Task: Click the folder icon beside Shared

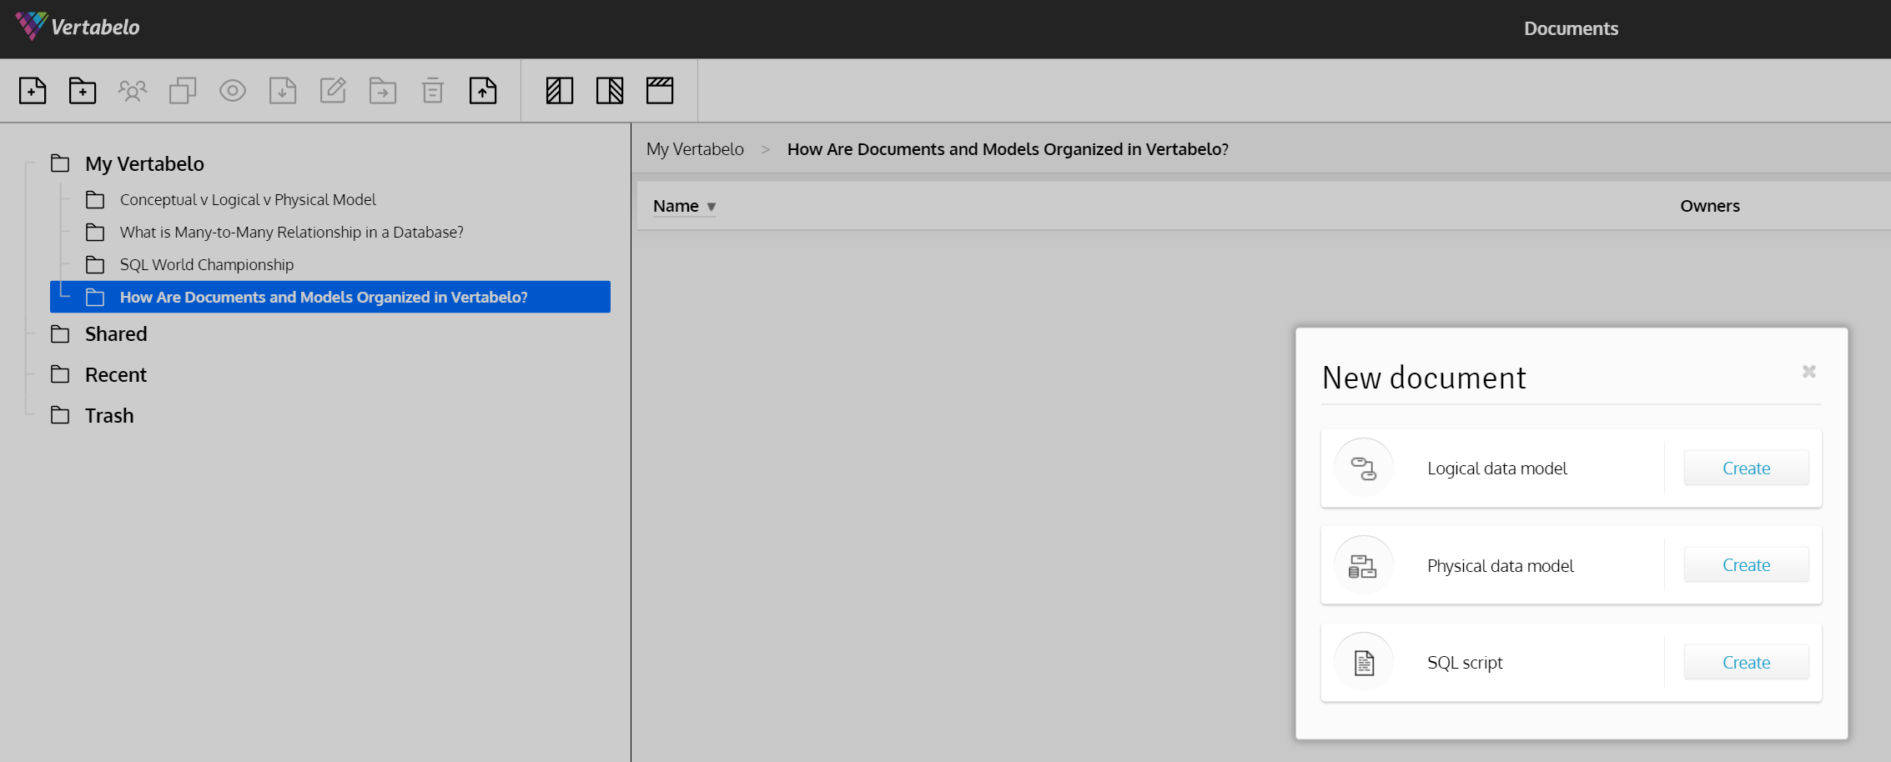Action: (x=60, y=333)
